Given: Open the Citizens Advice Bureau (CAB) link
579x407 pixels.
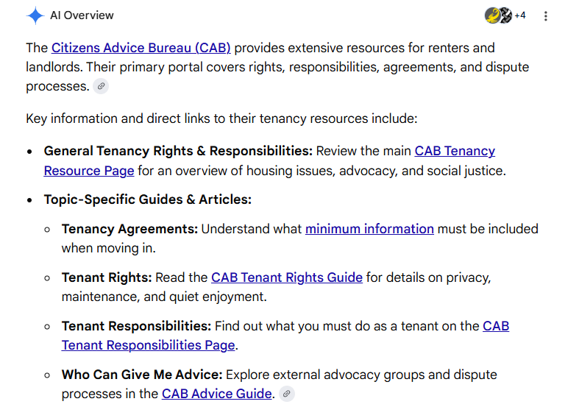Looking at the screenshot, I should point(141,48).
